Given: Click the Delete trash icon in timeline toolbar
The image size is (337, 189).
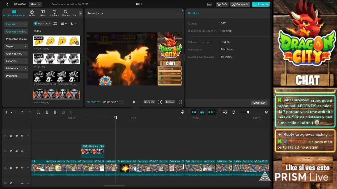Looking at the screenshot, I should point(63,112).
